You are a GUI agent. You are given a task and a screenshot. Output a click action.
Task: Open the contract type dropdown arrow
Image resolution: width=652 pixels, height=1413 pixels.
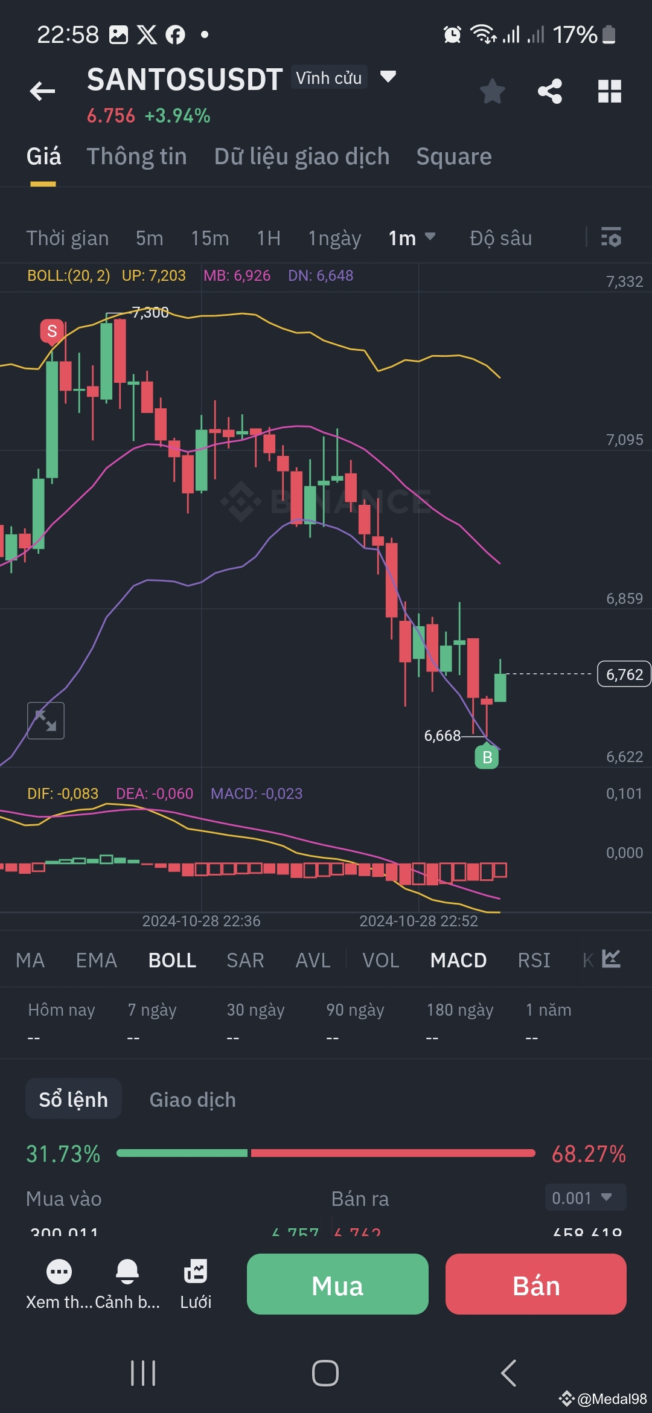pyautogui.click(x=388, y=77)
